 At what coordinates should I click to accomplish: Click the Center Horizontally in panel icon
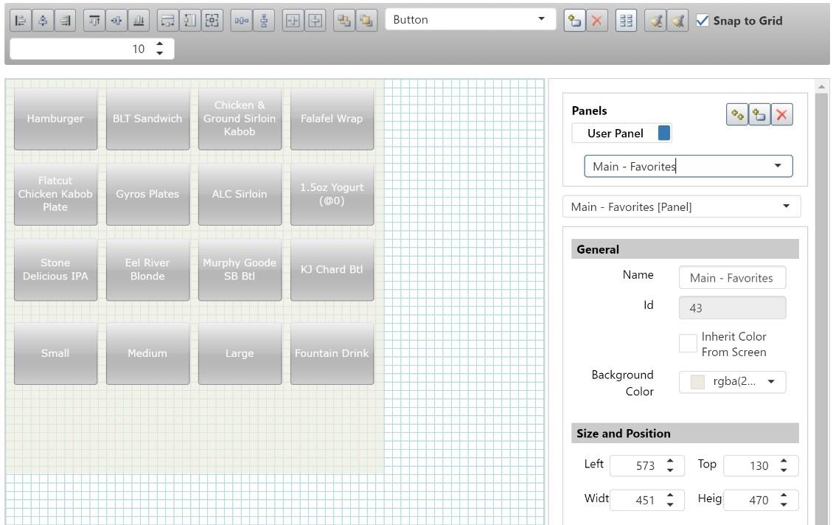pos(293,21)
